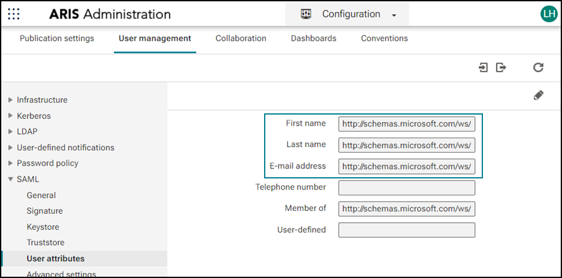
Task: Open the Conventions tab
Action: pyautogui.click(x=384, y=38)
